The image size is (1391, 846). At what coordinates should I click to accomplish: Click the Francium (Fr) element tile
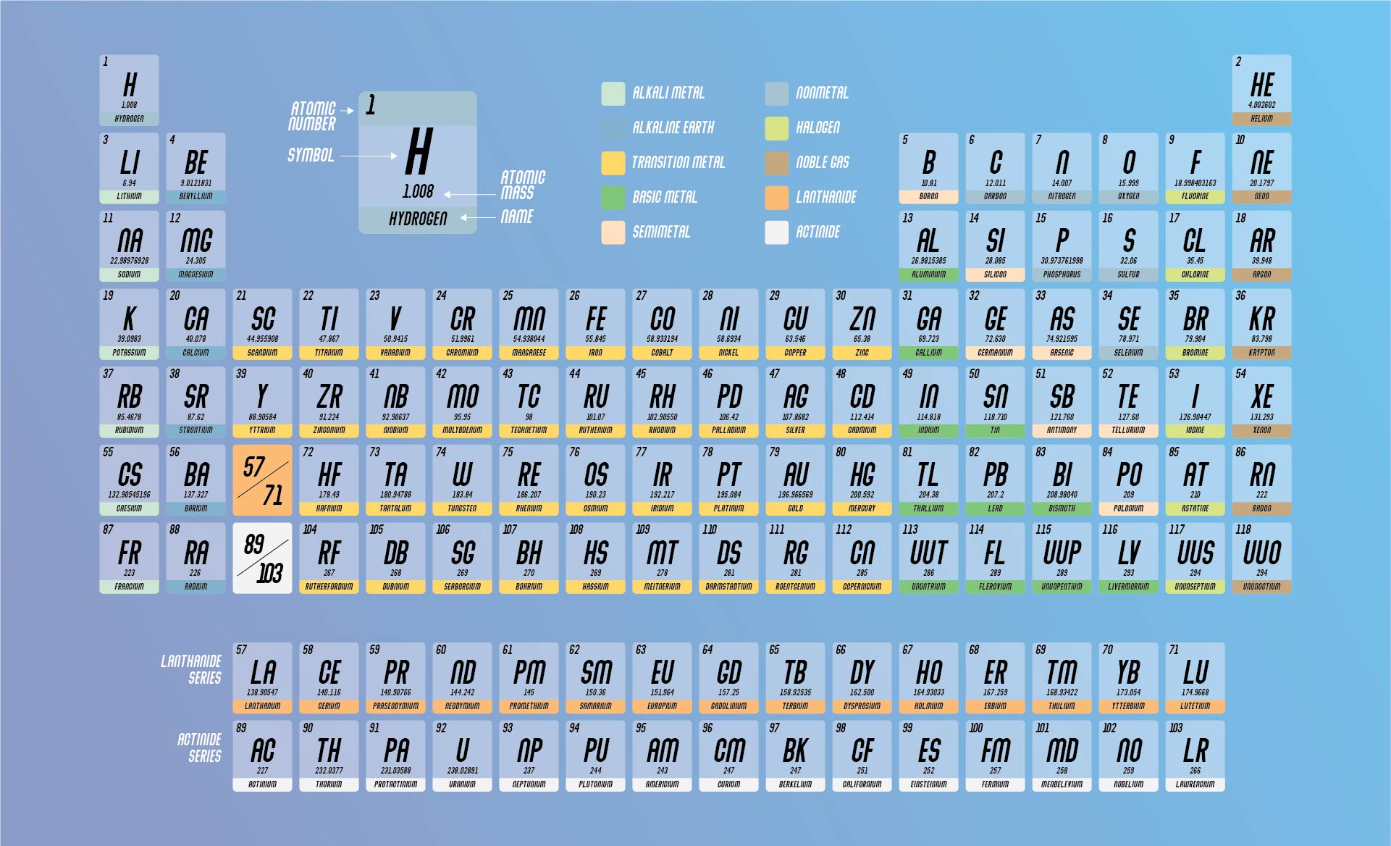click(x=130, y=558)
